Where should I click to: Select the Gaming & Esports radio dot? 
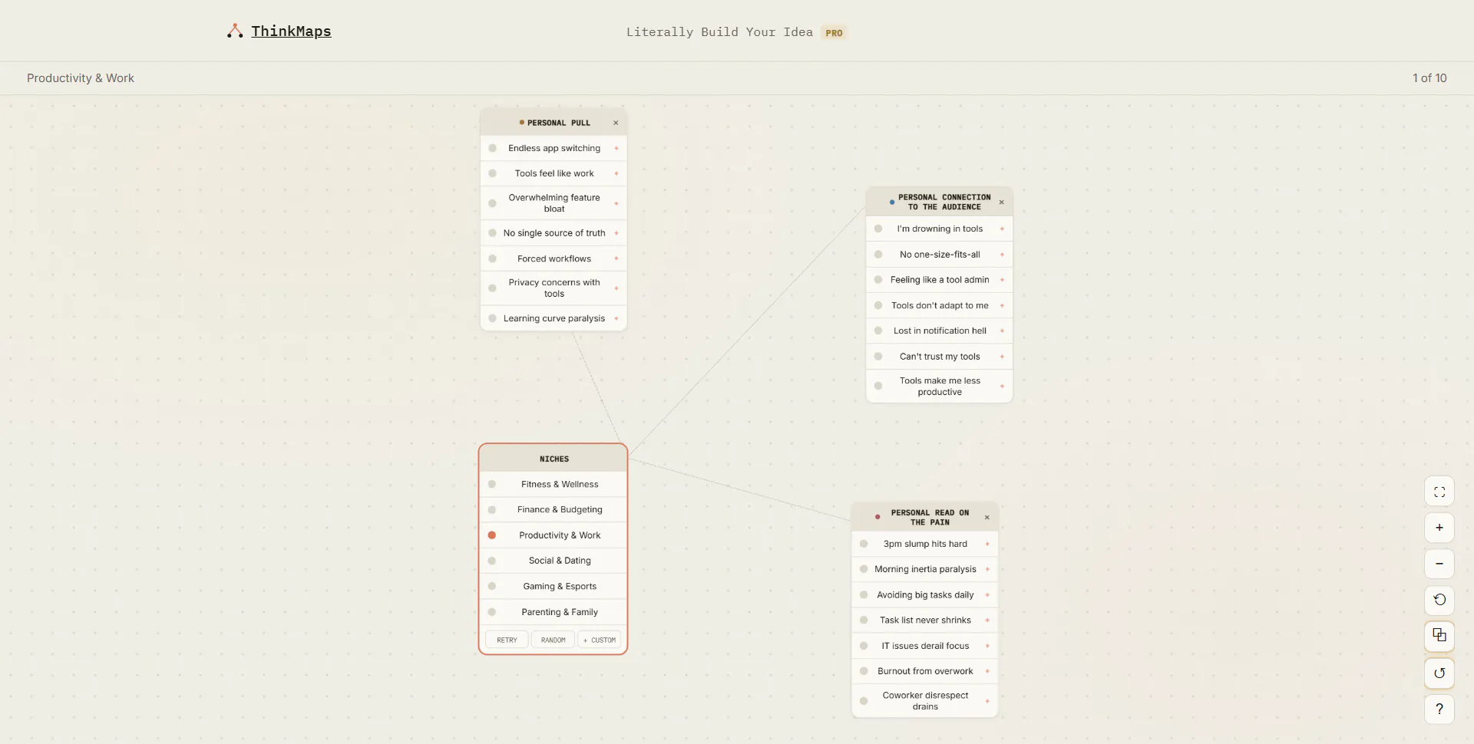coord(492,586)
